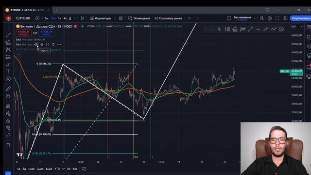Screen dimensions: 311x175
Task: Select trend line in floating drawing toolbar
Action: pyautogui.click(x=250, y=29)
